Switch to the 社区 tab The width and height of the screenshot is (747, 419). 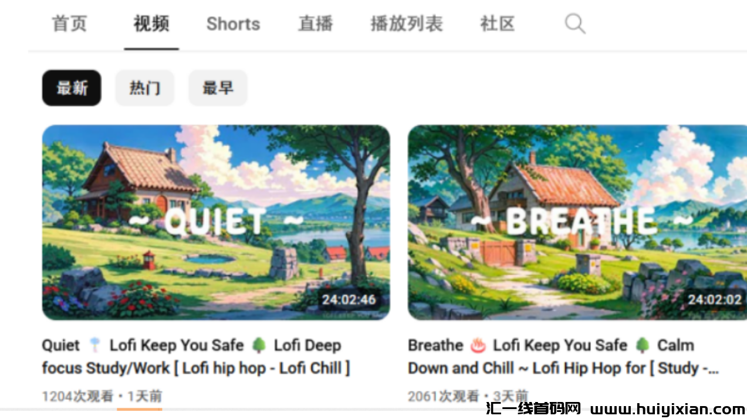pyautogui.click(x=497, y=24)
